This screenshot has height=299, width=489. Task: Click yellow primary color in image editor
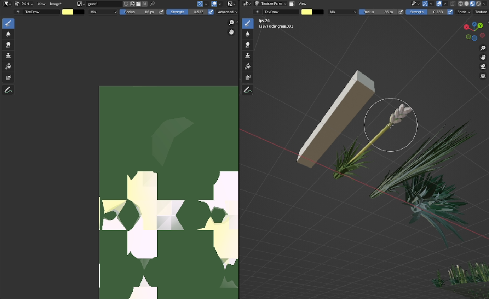[68, 12]
